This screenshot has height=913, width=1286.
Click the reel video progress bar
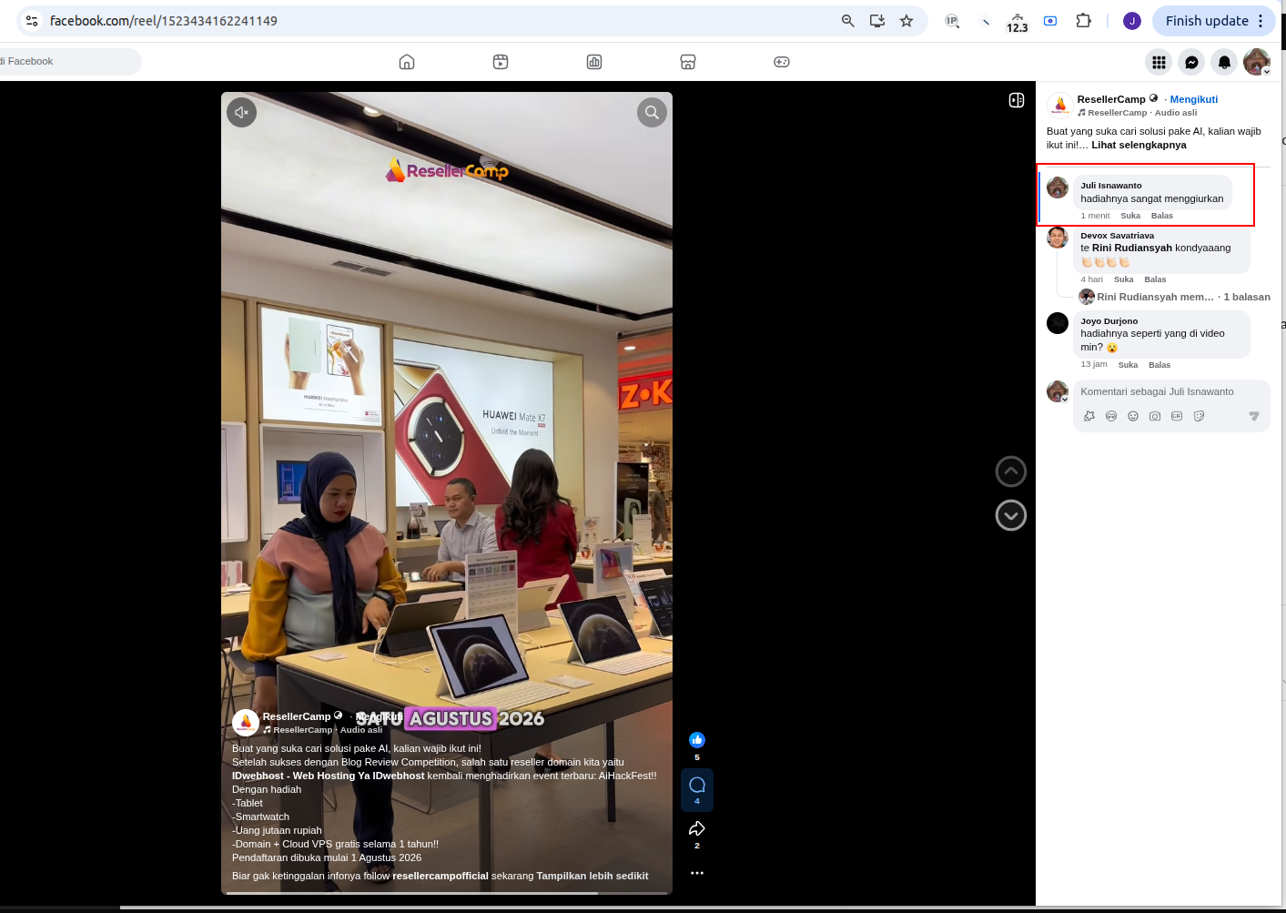click(x=446, y=893)
